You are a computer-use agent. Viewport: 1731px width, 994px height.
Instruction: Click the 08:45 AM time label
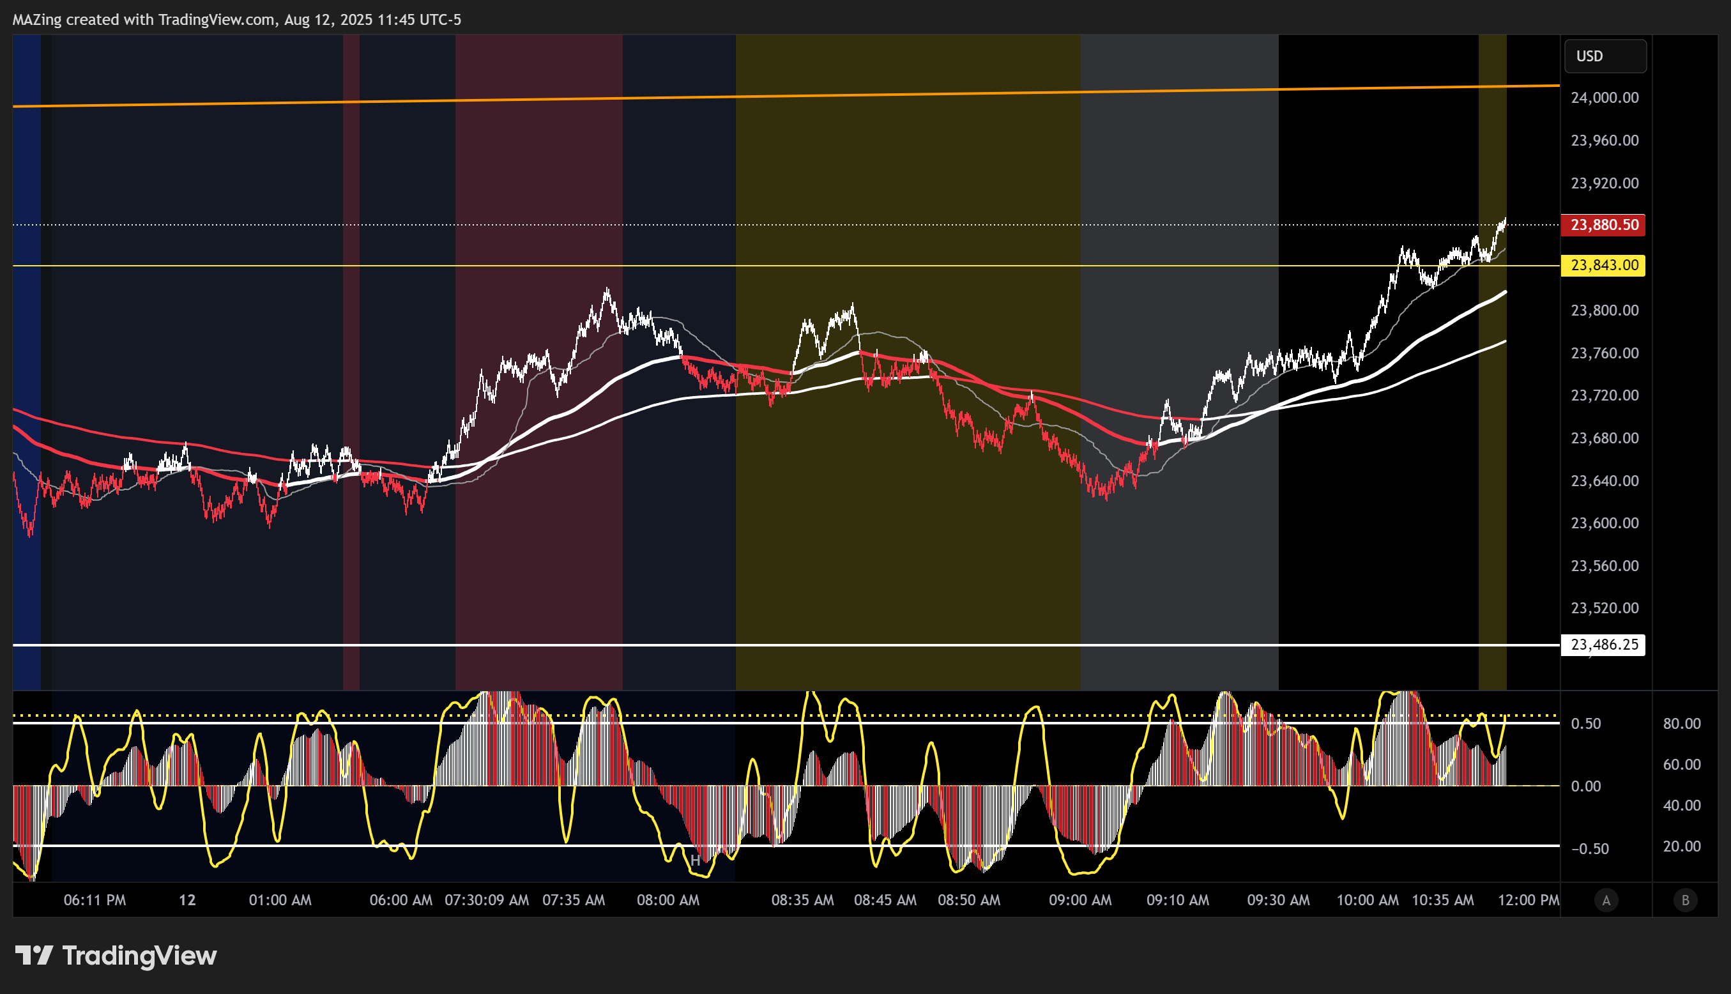click(885, 901)
